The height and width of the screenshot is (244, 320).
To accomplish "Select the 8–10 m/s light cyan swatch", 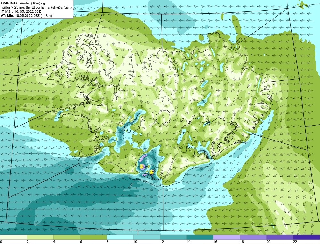I will (120, 237).
